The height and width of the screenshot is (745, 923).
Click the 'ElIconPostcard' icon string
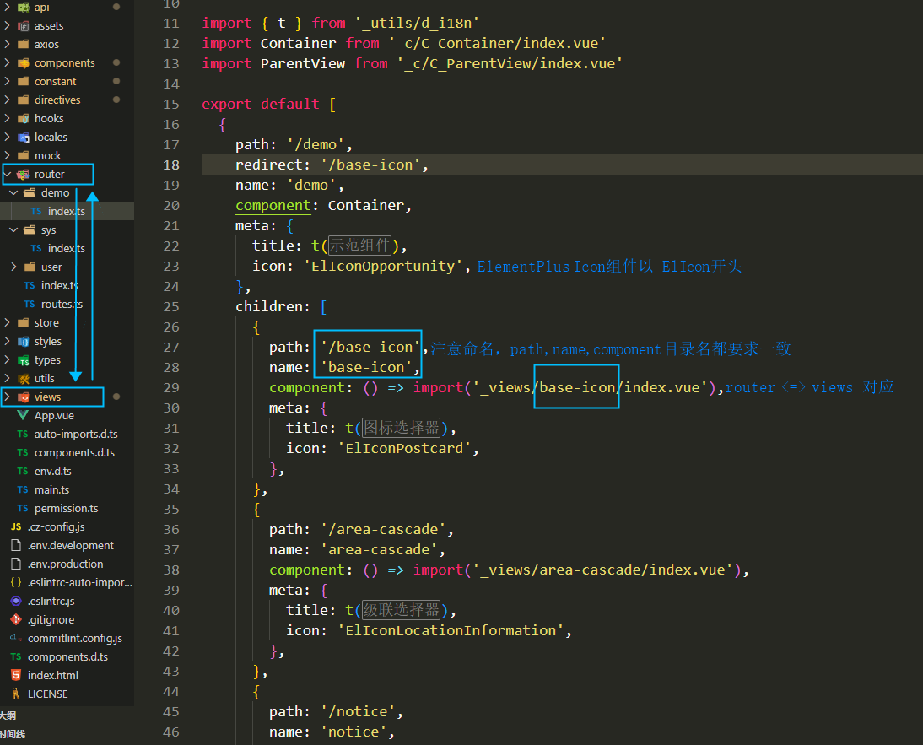pos(404,448)
